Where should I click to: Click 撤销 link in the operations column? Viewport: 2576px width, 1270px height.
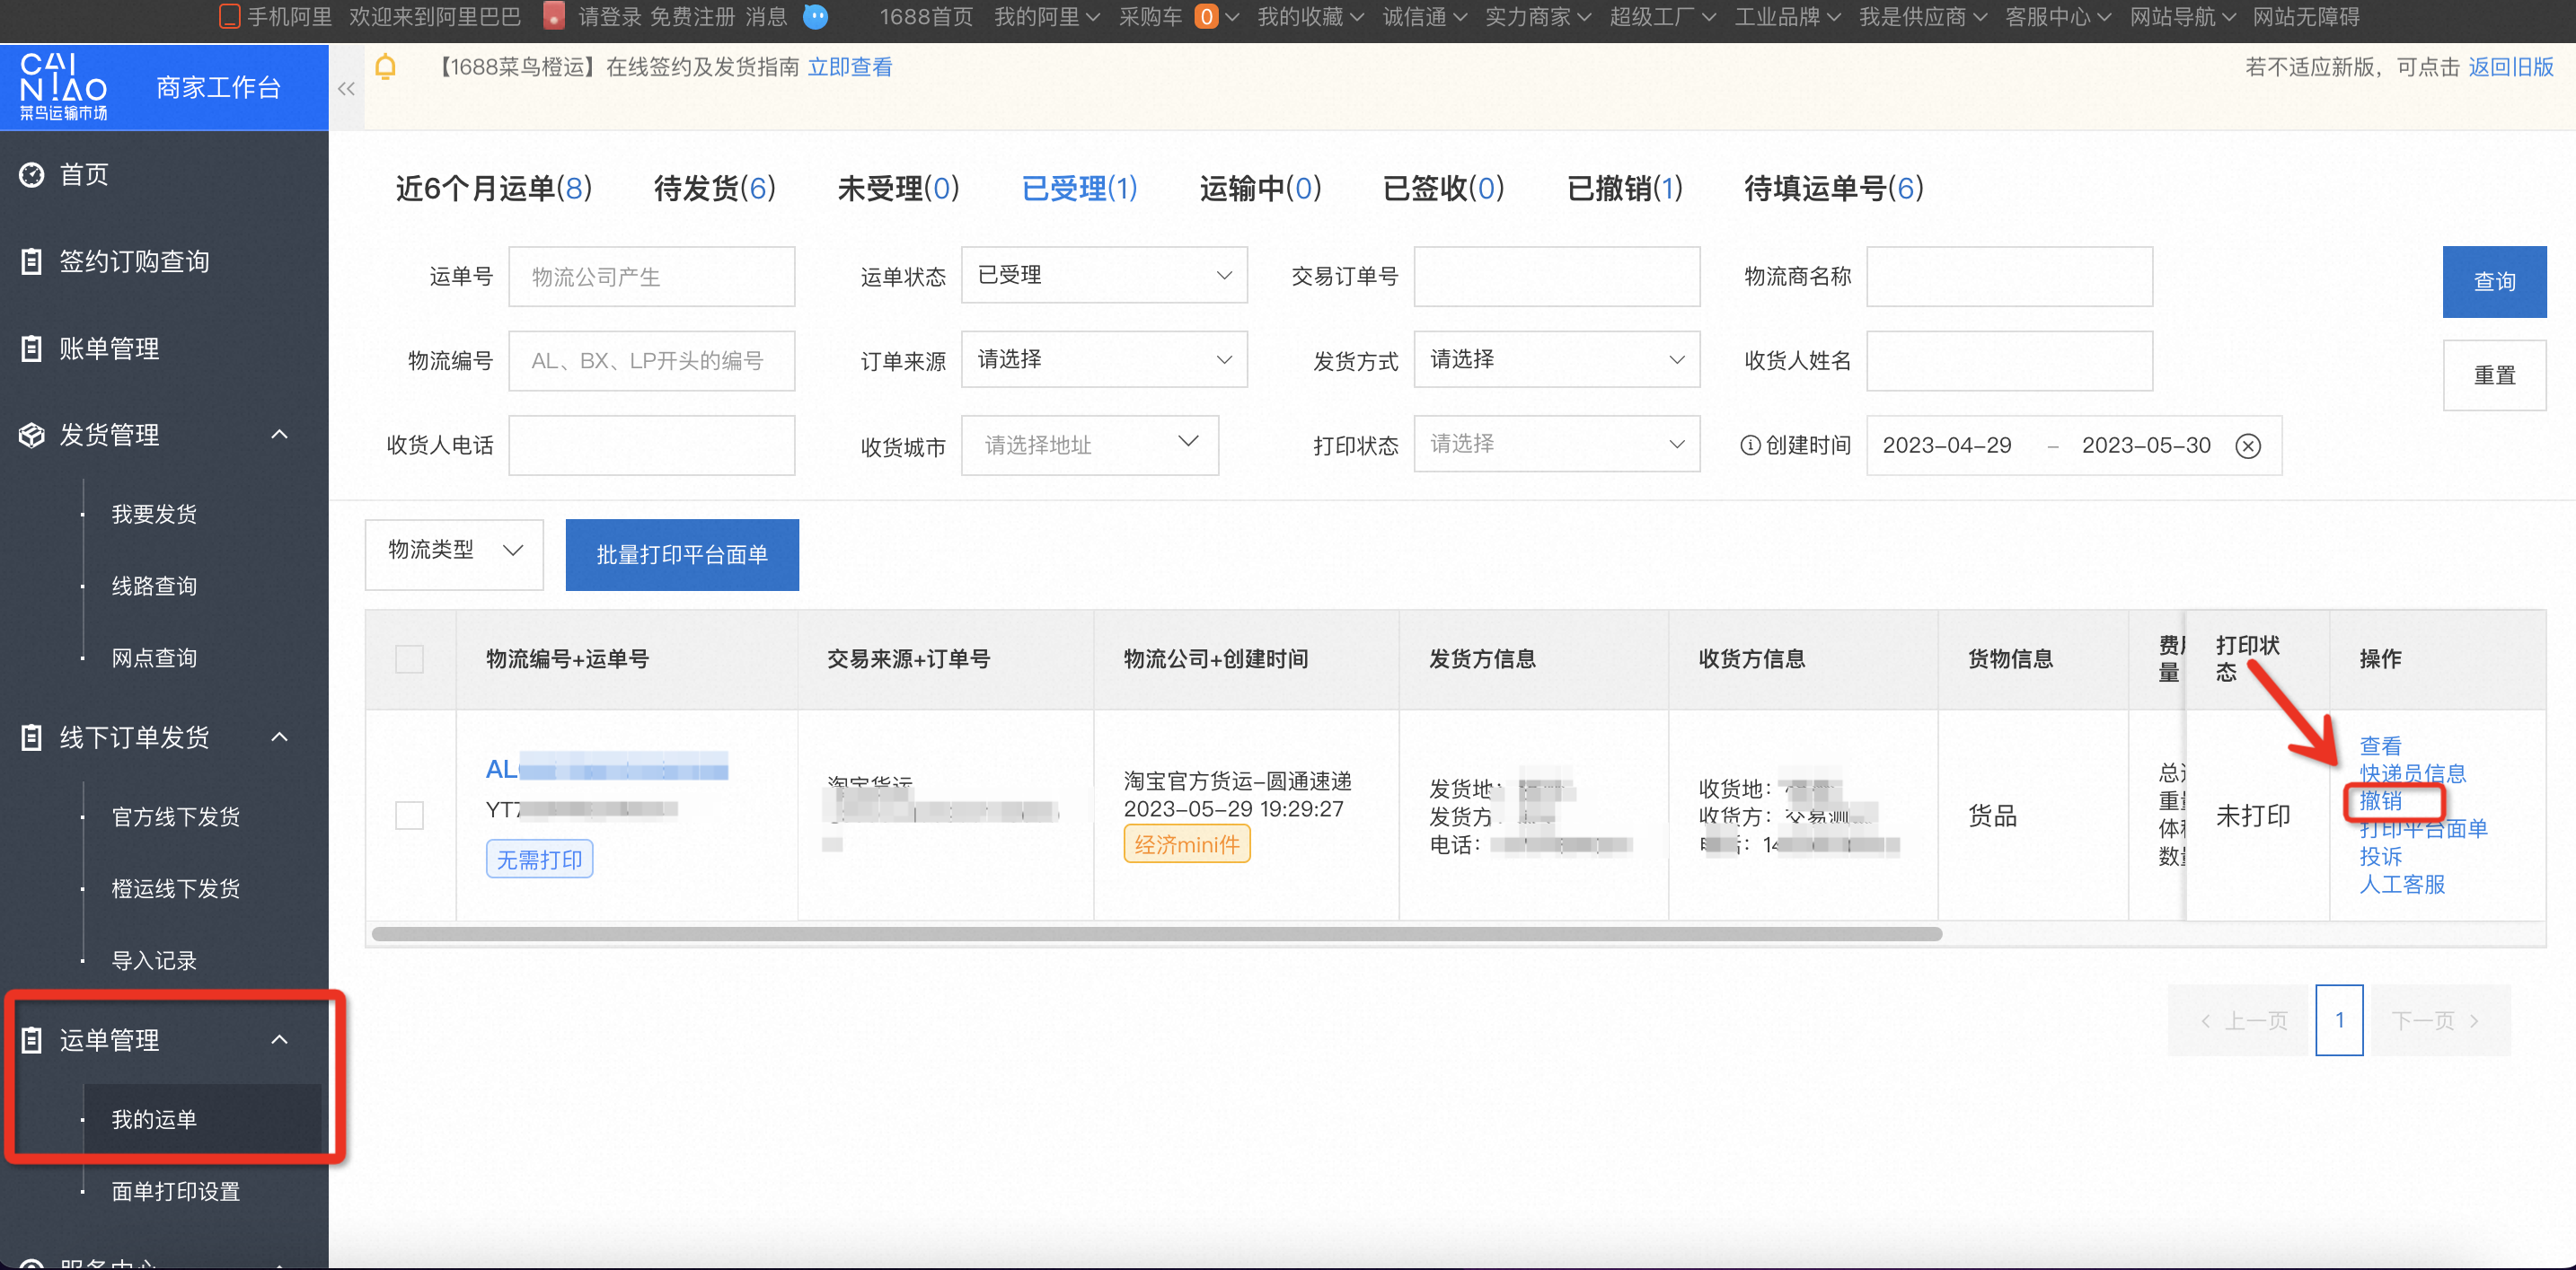[2380, 801]
